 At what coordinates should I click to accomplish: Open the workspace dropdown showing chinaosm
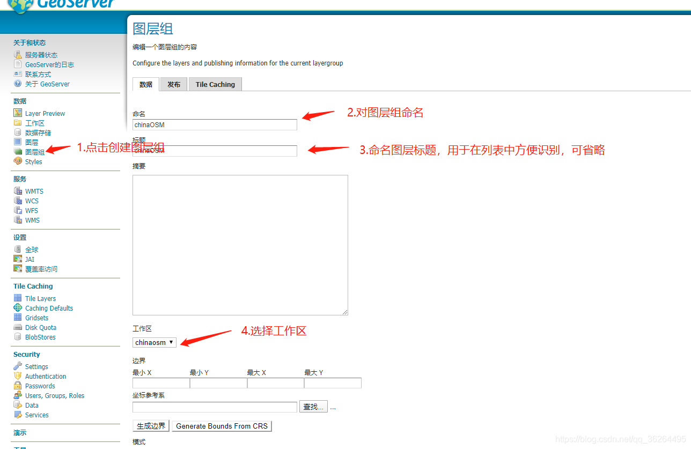(155, 342)
